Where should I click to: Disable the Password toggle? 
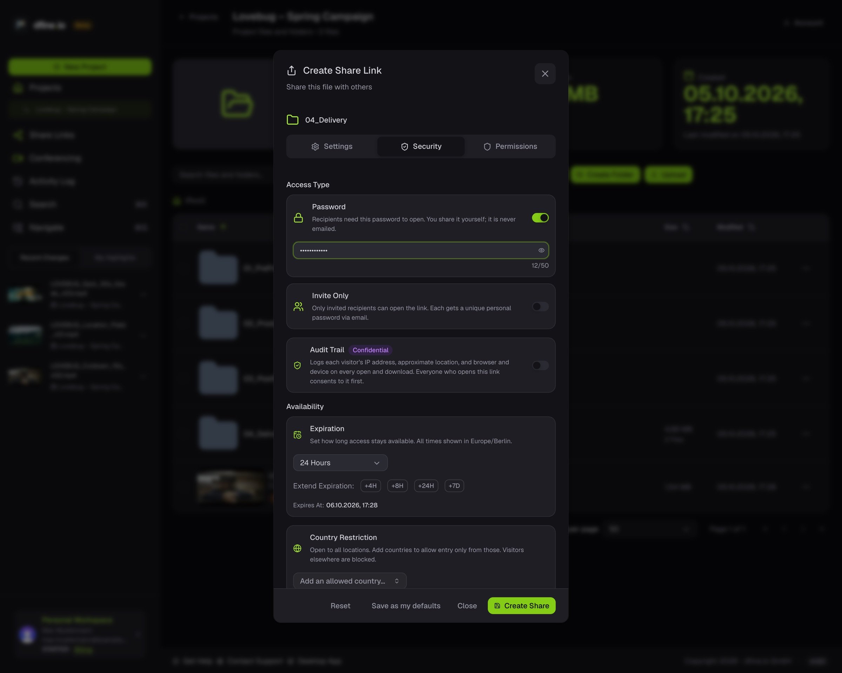tap(540, 218)
